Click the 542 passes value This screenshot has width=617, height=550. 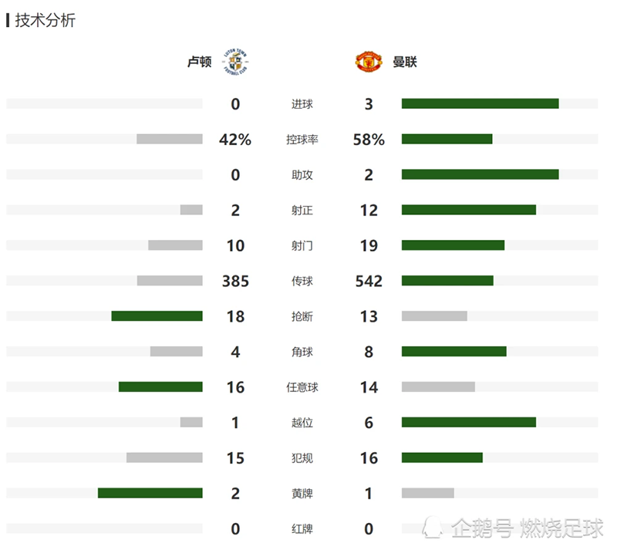(369, 281)
